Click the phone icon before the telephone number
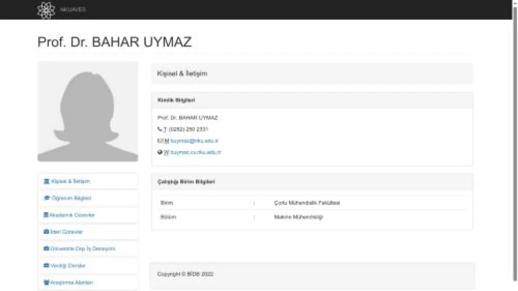 (159, 129)
